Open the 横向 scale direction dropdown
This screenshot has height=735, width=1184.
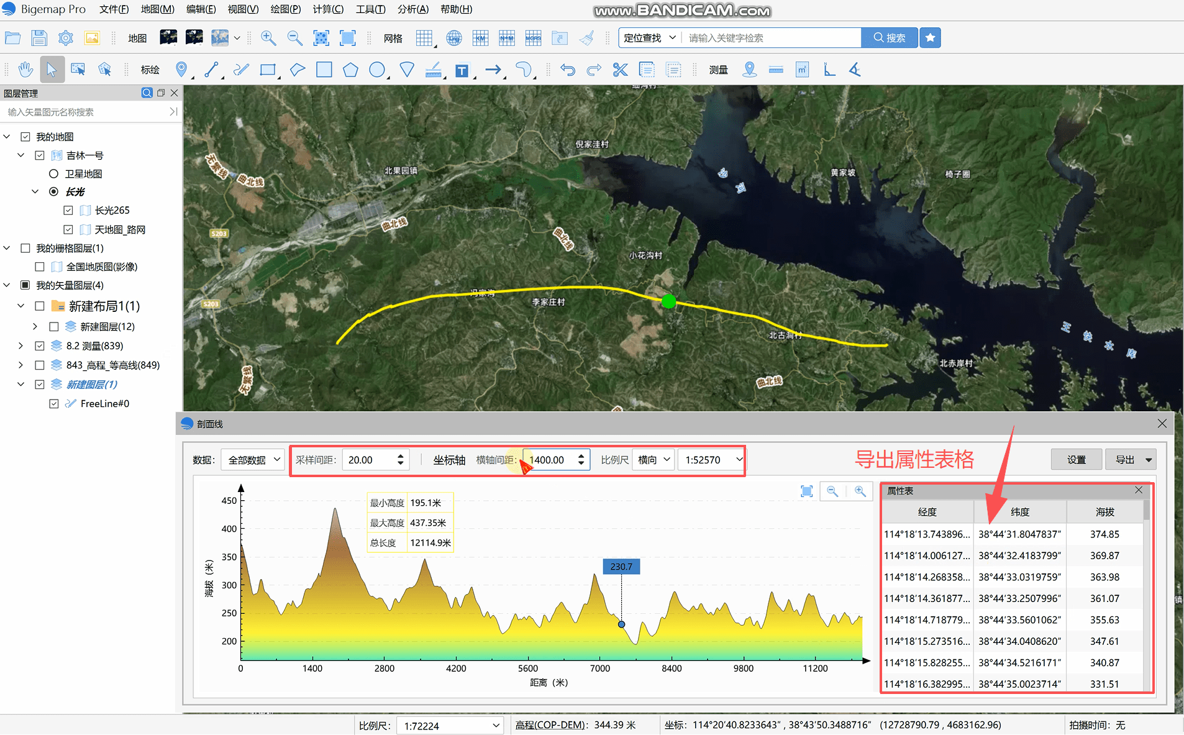tap(653, 460)
